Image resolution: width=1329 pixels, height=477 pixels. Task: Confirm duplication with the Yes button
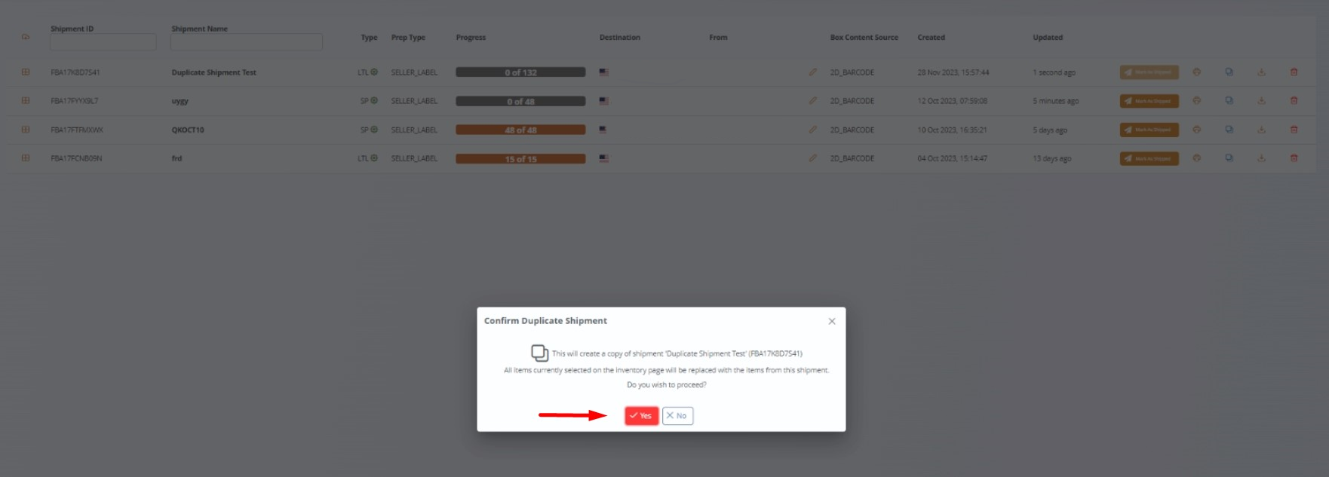[x=641, y=416]
